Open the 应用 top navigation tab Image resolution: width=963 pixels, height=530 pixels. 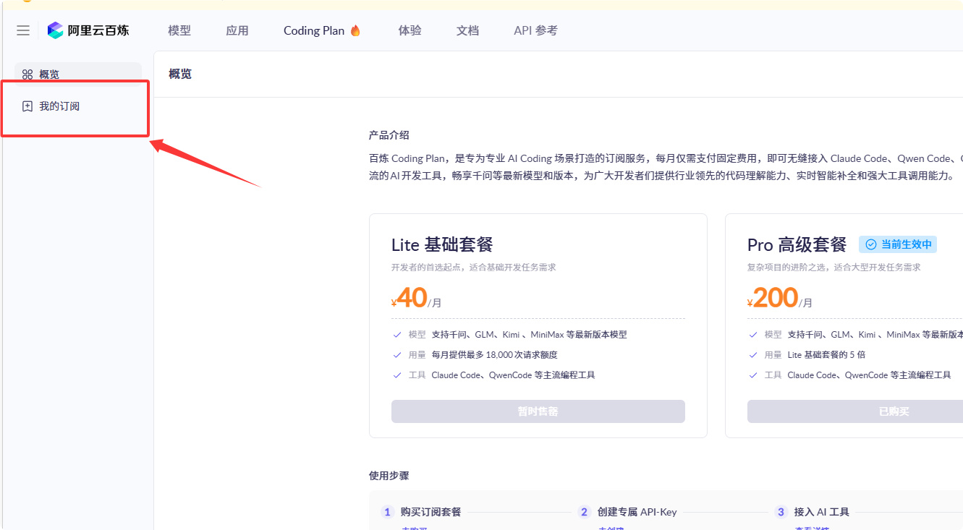[237, 30]
